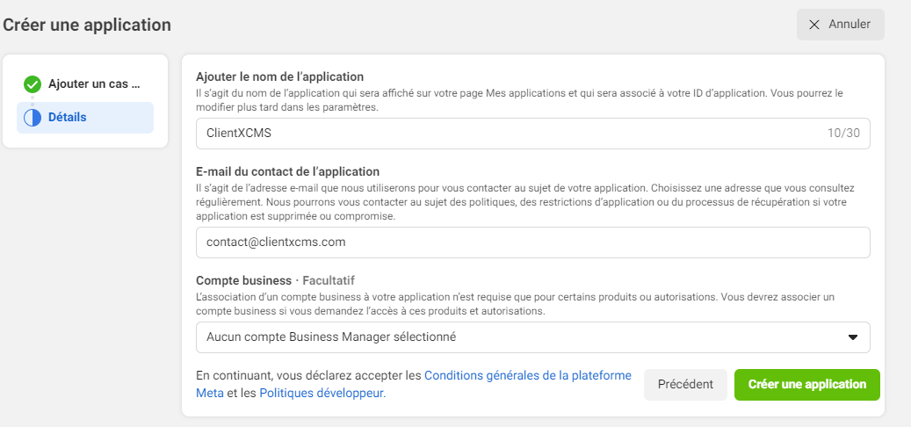The image size is (911, 427).
Task: Click the Compte business label
Action: (x=244, y=280)
